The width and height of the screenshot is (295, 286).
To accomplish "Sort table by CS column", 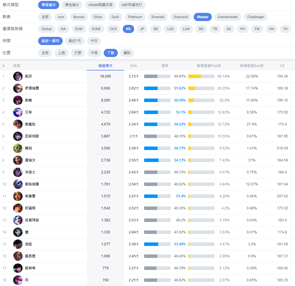I will [x=282, y=66].
